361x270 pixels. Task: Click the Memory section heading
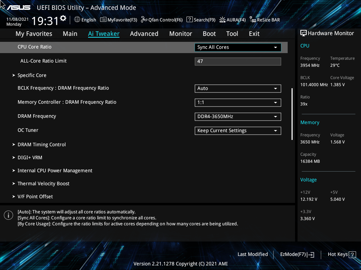tap(310, 123)
